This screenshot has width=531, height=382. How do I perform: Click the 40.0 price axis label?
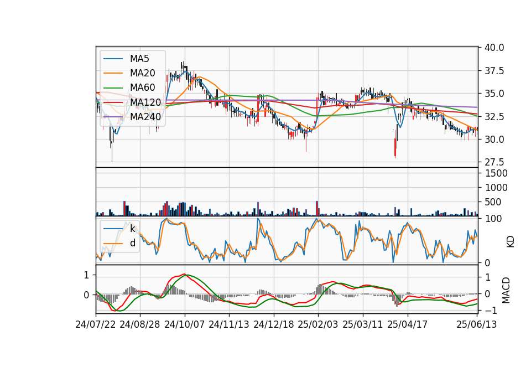tap(494, 48)
